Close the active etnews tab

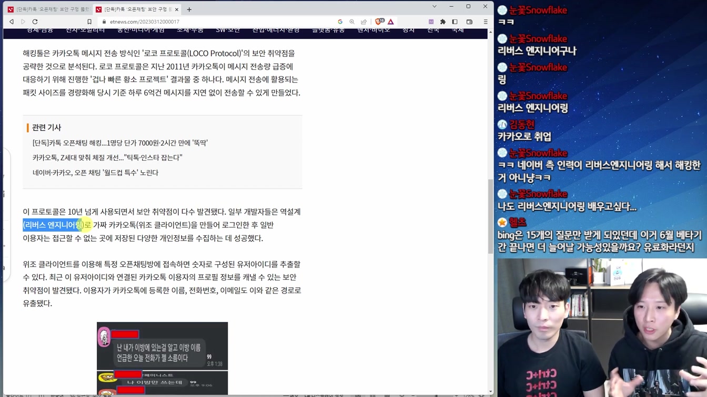(177, 9)
